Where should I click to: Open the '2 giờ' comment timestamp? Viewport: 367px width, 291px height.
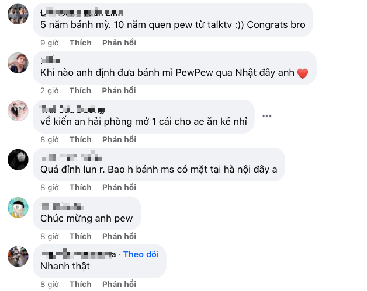pyautogui.click(x=50, y=90)
